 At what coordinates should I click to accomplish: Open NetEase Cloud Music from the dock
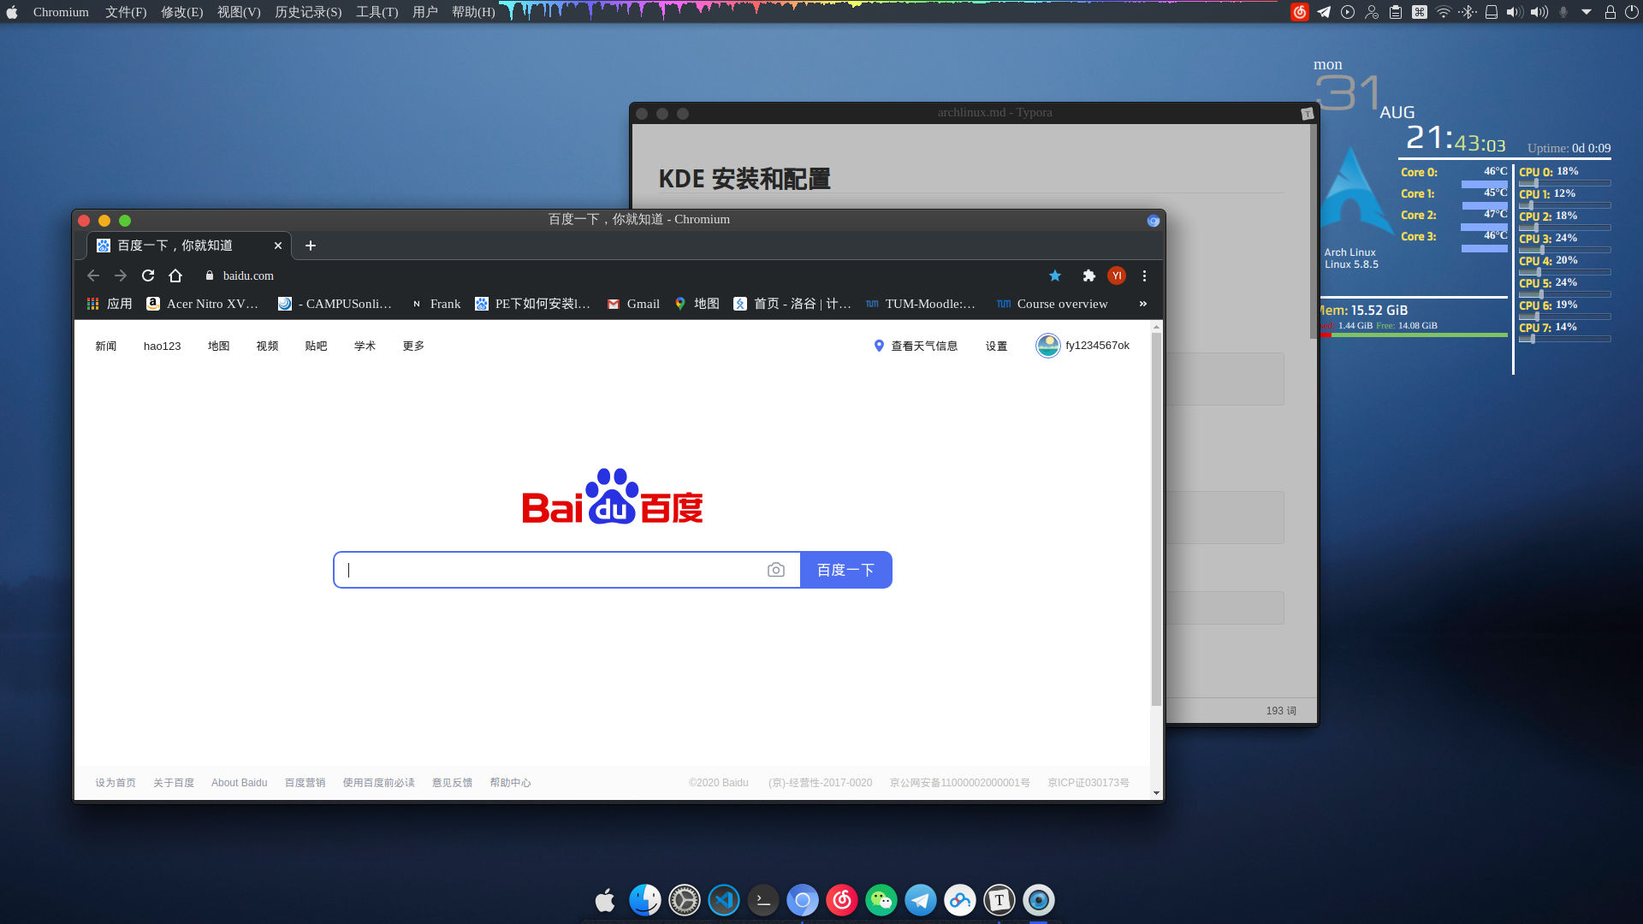point(842,900)
